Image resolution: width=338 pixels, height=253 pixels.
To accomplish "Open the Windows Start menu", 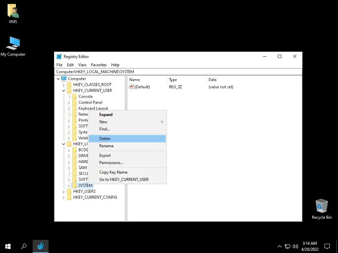I will [x=8, y=246].
